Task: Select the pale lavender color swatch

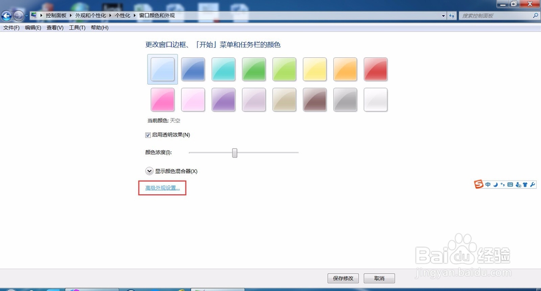Action: [x=254, y=100]
